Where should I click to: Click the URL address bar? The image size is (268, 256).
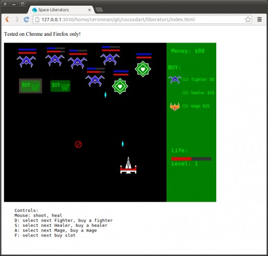142,19
